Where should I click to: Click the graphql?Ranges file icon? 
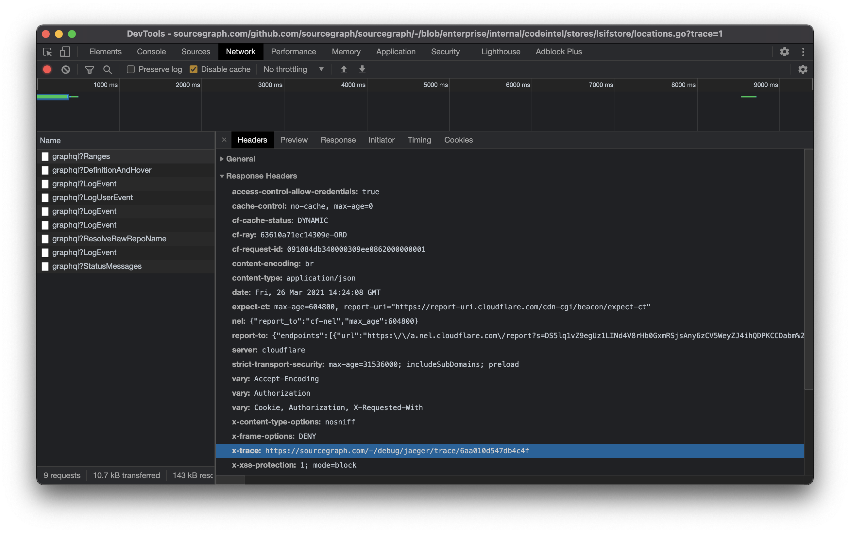tap(45, 157)
